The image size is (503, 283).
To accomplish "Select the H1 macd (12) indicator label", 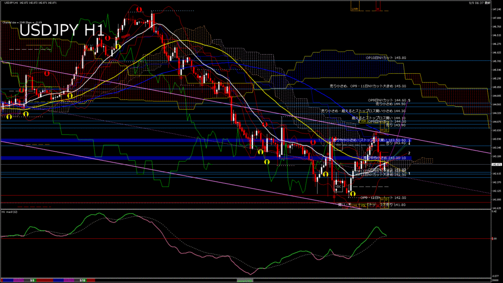I will [11, 212].
